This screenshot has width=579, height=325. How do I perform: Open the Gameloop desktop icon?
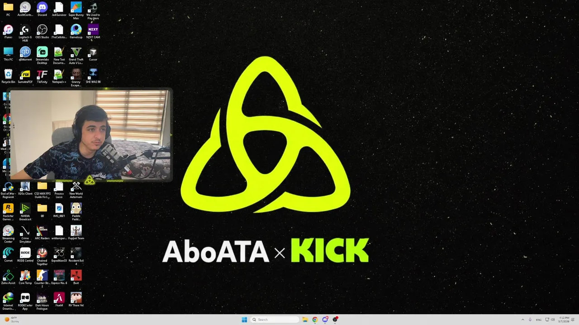click(x=76, y=31)
